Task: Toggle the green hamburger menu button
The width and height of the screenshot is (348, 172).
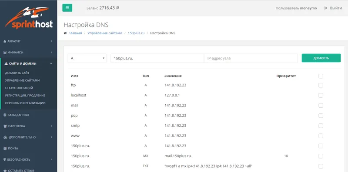Action: pos(67,8)
